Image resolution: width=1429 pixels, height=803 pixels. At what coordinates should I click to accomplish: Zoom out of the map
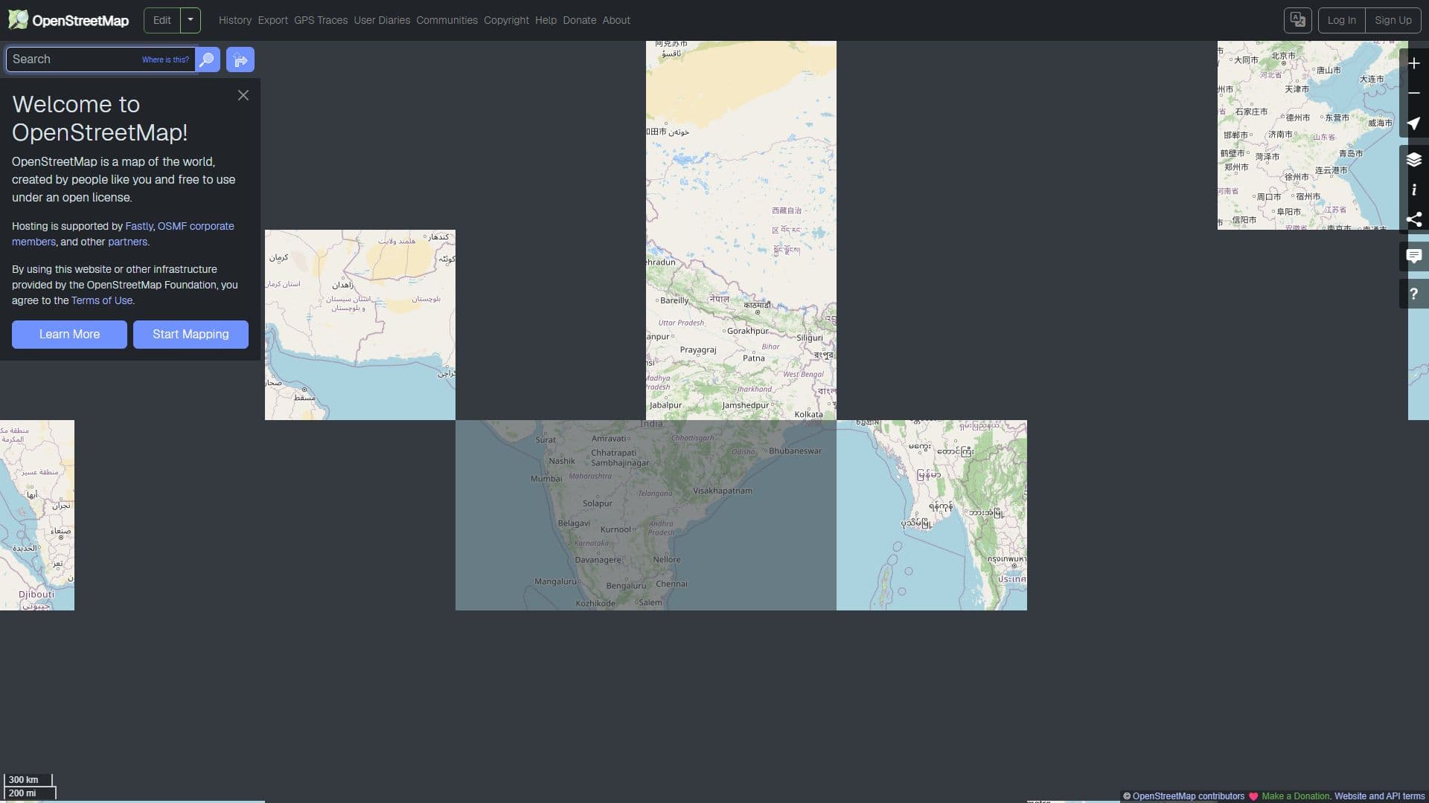[x=1414, y=93]
